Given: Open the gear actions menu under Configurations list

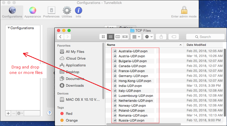Looking at the screenshot, I should (20, 113).
